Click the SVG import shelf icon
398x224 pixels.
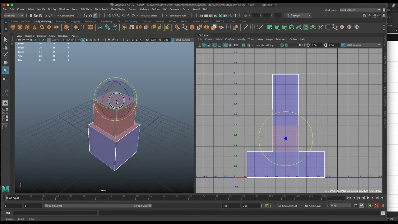coord(90,27)
